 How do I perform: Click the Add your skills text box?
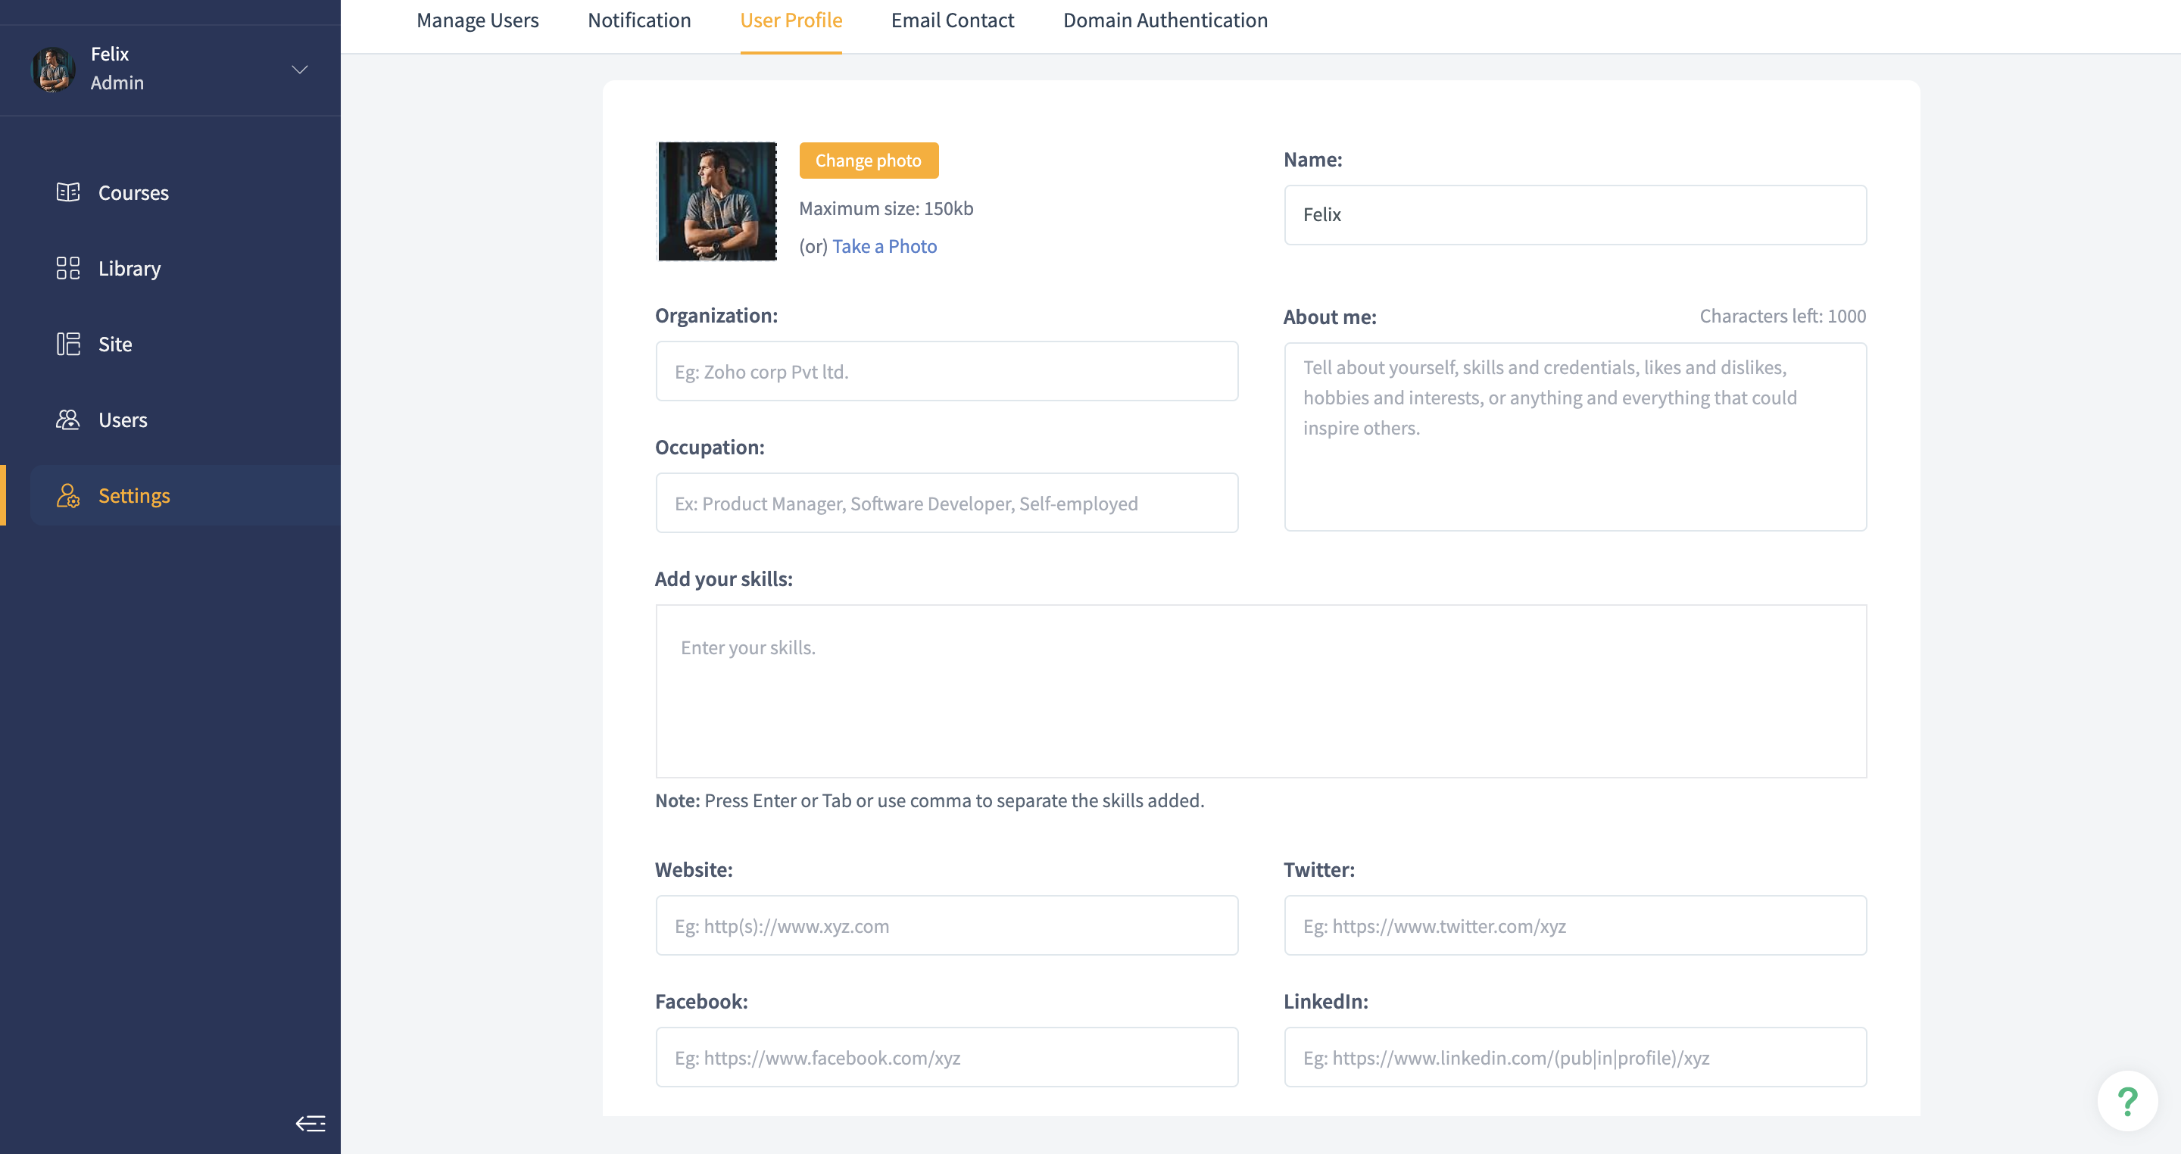[1261, 691]
